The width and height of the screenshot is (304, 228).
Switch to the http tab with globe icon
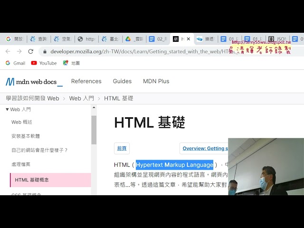tap(86, 39)
